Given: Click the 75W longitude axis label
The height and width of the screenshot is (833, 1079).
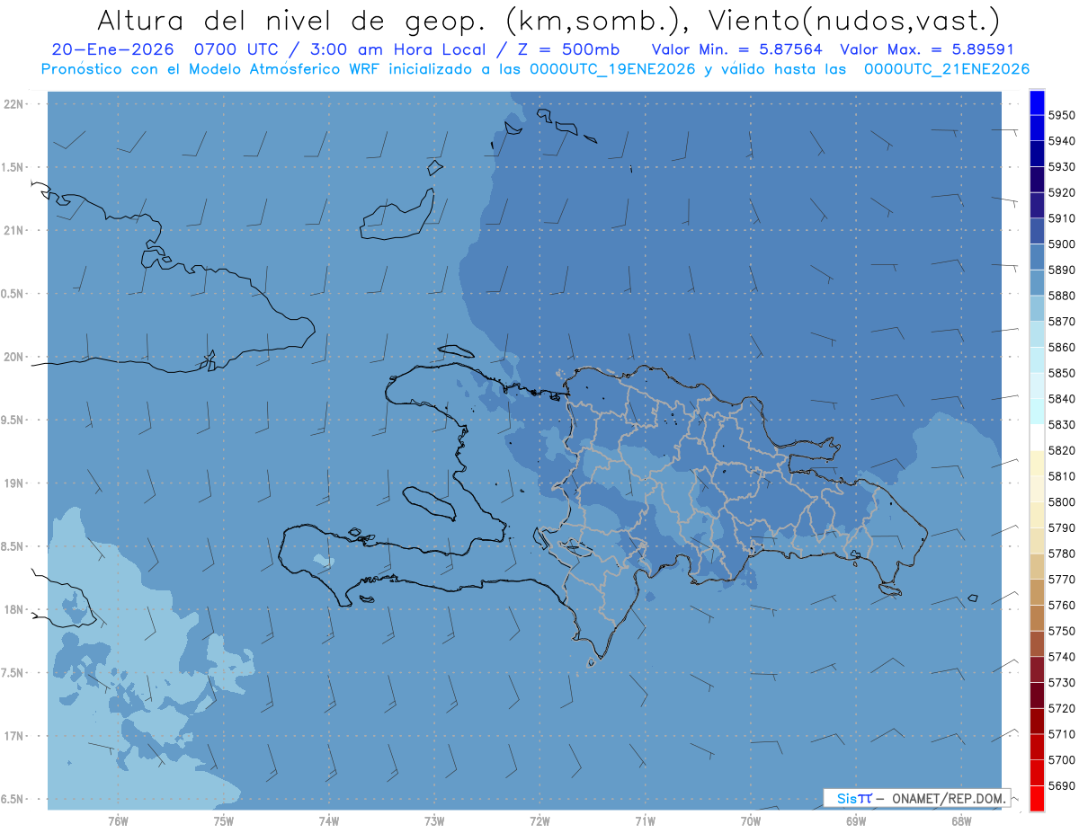Looking at the screenshot, I should pos(224,820).
